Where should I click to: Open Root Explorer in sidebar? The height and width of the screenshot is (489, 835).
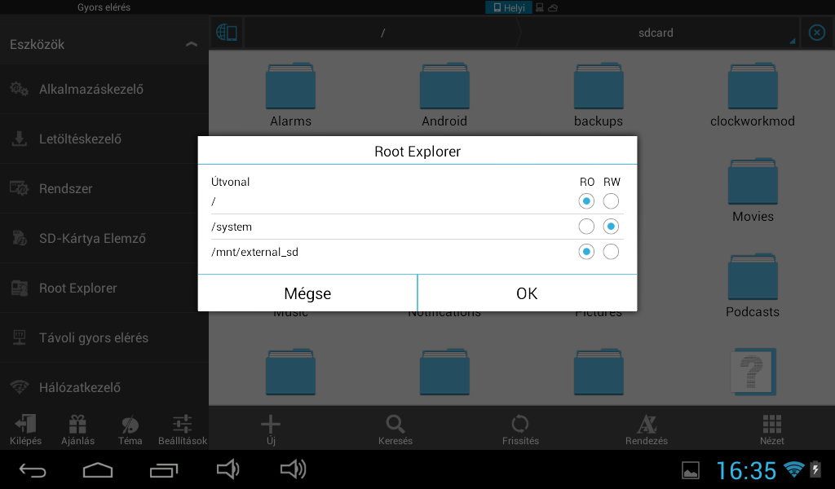(x=104, y=288)
